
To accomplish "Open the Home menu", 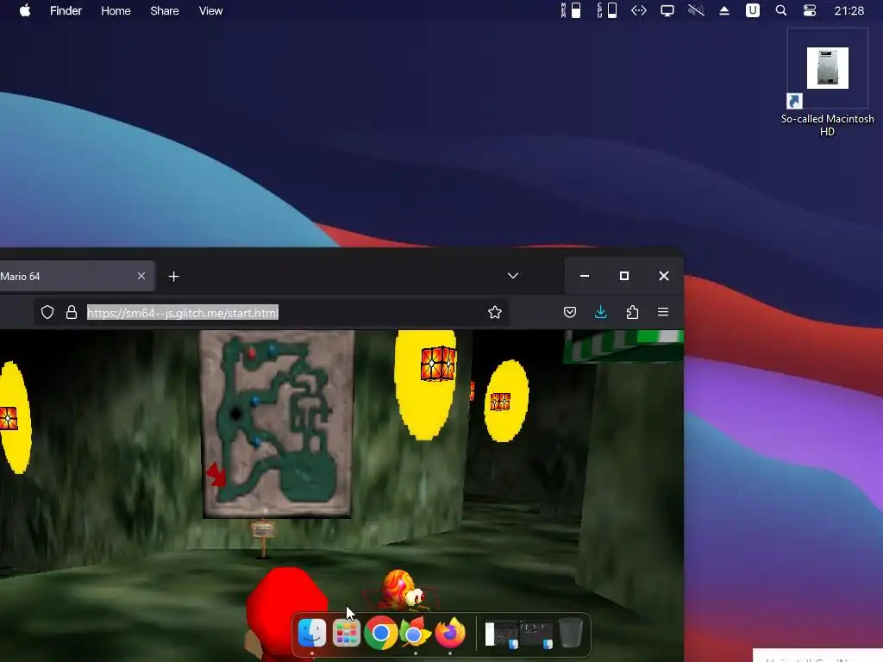I will (116, 10).
